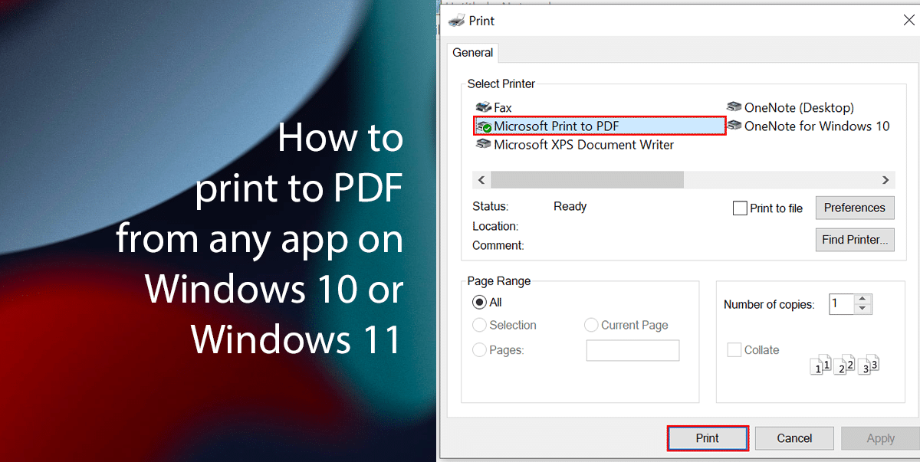Select the All page range option
920x462 pixels.
click(x=478, y=302)
